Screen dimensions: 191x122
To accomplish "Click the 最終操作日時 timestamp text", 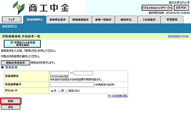I will click(x=169, y=13).
